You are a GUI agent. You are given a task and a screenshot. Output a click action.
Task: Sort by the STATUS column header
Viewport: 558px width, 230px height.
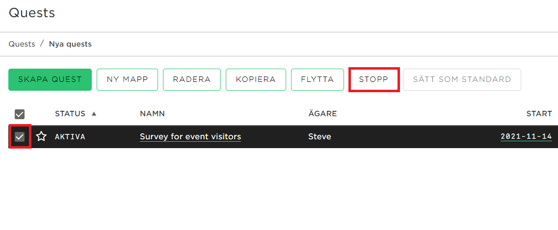coord(70,114)
